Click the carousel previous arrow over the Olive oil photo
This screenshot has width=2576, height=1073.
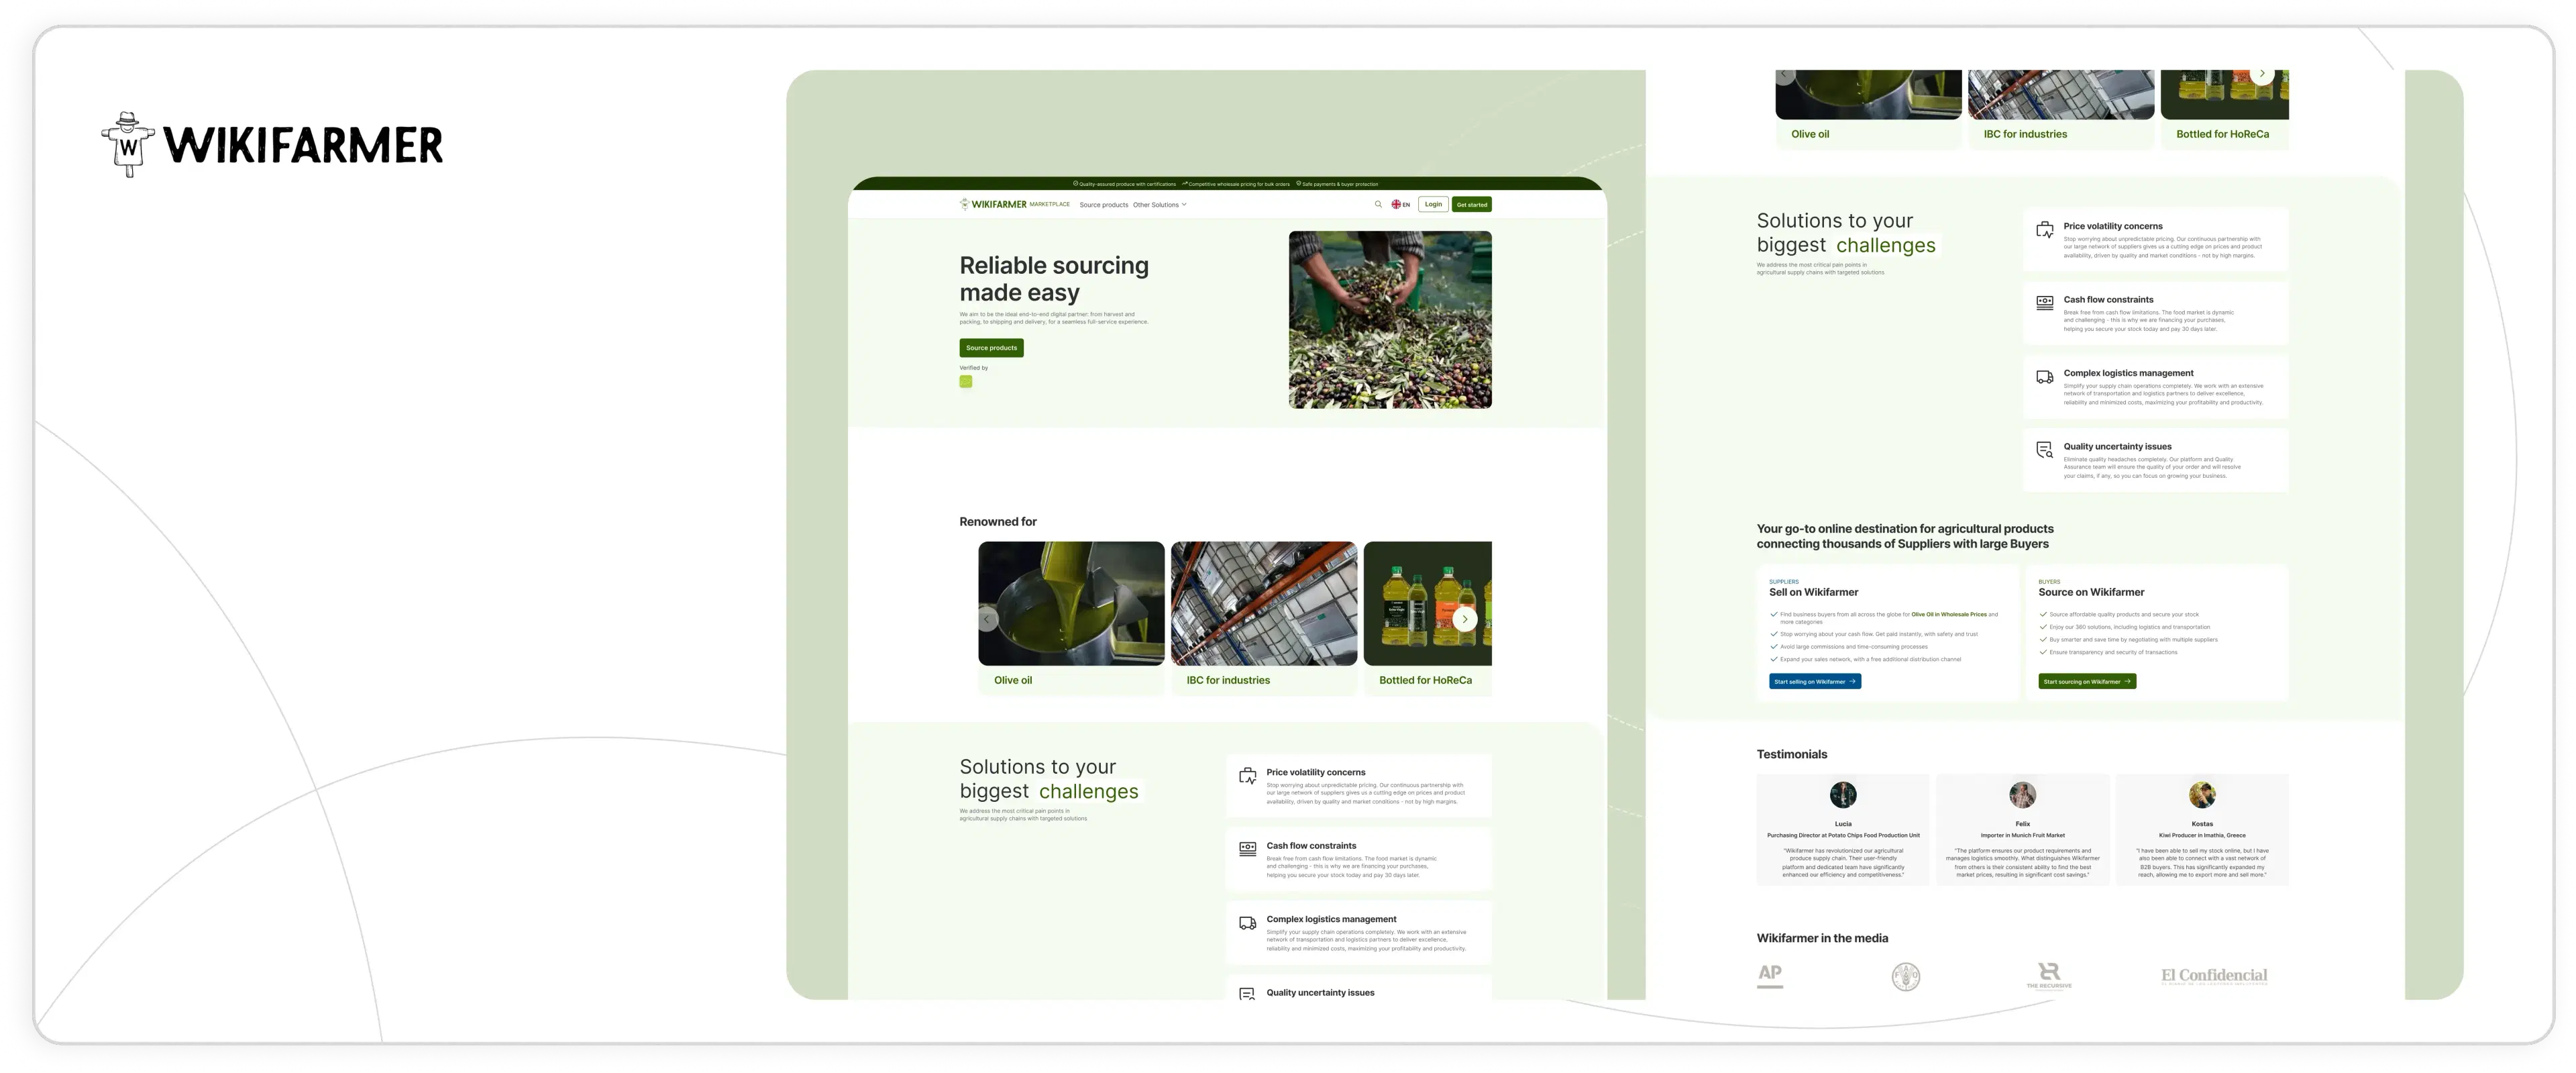coord(987,619)
